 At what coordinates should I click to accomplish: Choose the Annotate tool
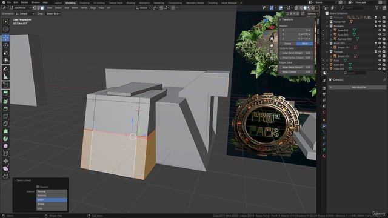[x=5, y=69]
